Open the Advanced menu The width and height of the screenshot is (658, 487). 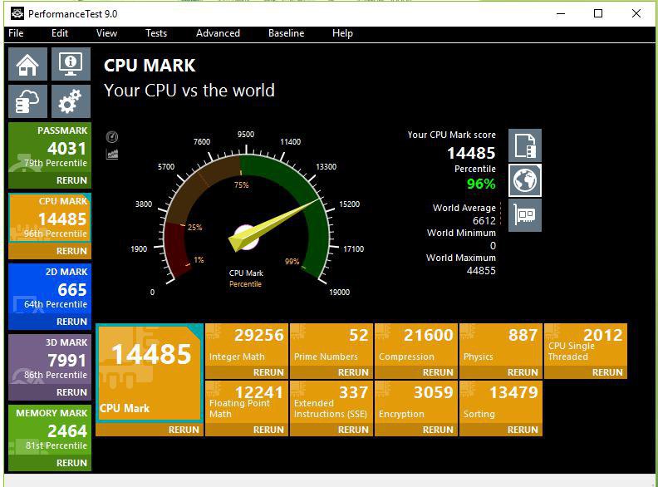coord(218,33)
